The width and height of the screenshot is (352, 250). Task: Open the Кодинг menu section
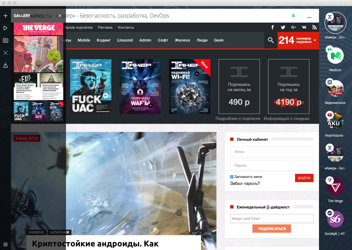click(x=104, y=40)
